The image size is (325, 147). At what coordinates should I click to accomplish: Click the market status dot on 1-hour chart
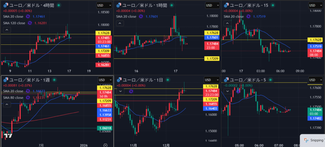tap(172, 5)
